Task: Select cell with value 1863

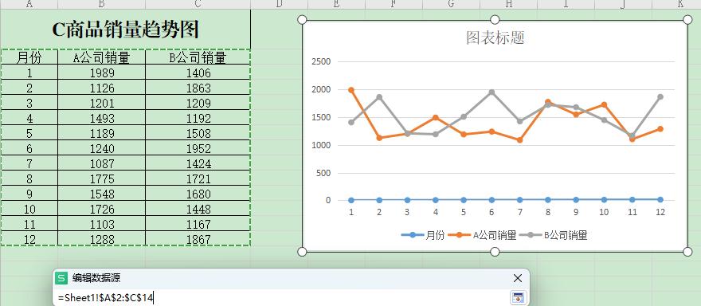Action: click(x=198, y=88)
